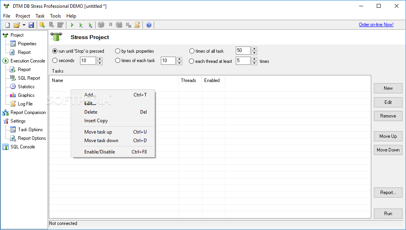
Task: Open Report under Execution Console
Action: [24, 70]
